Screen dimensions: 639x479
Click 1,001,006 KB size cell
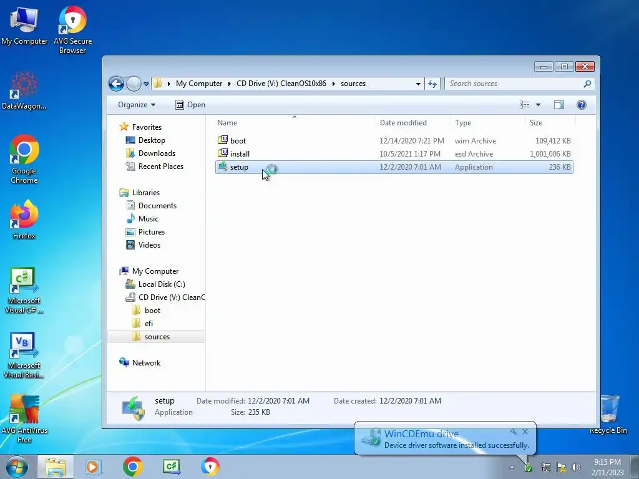coord(550,154)
